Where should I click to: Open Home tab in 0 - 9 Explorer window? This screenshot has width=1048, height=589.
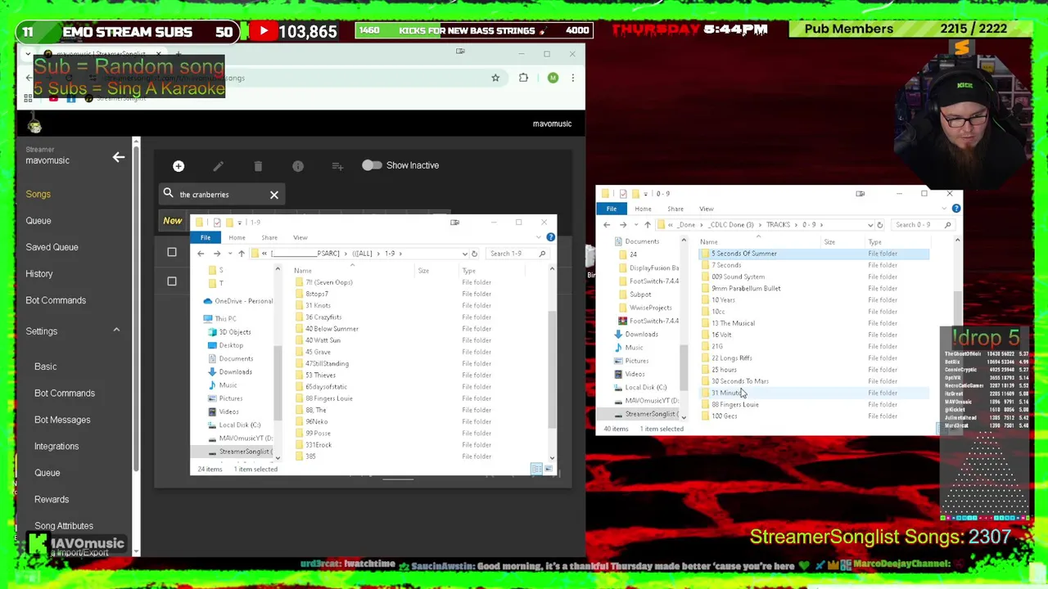tap(643, 209)
